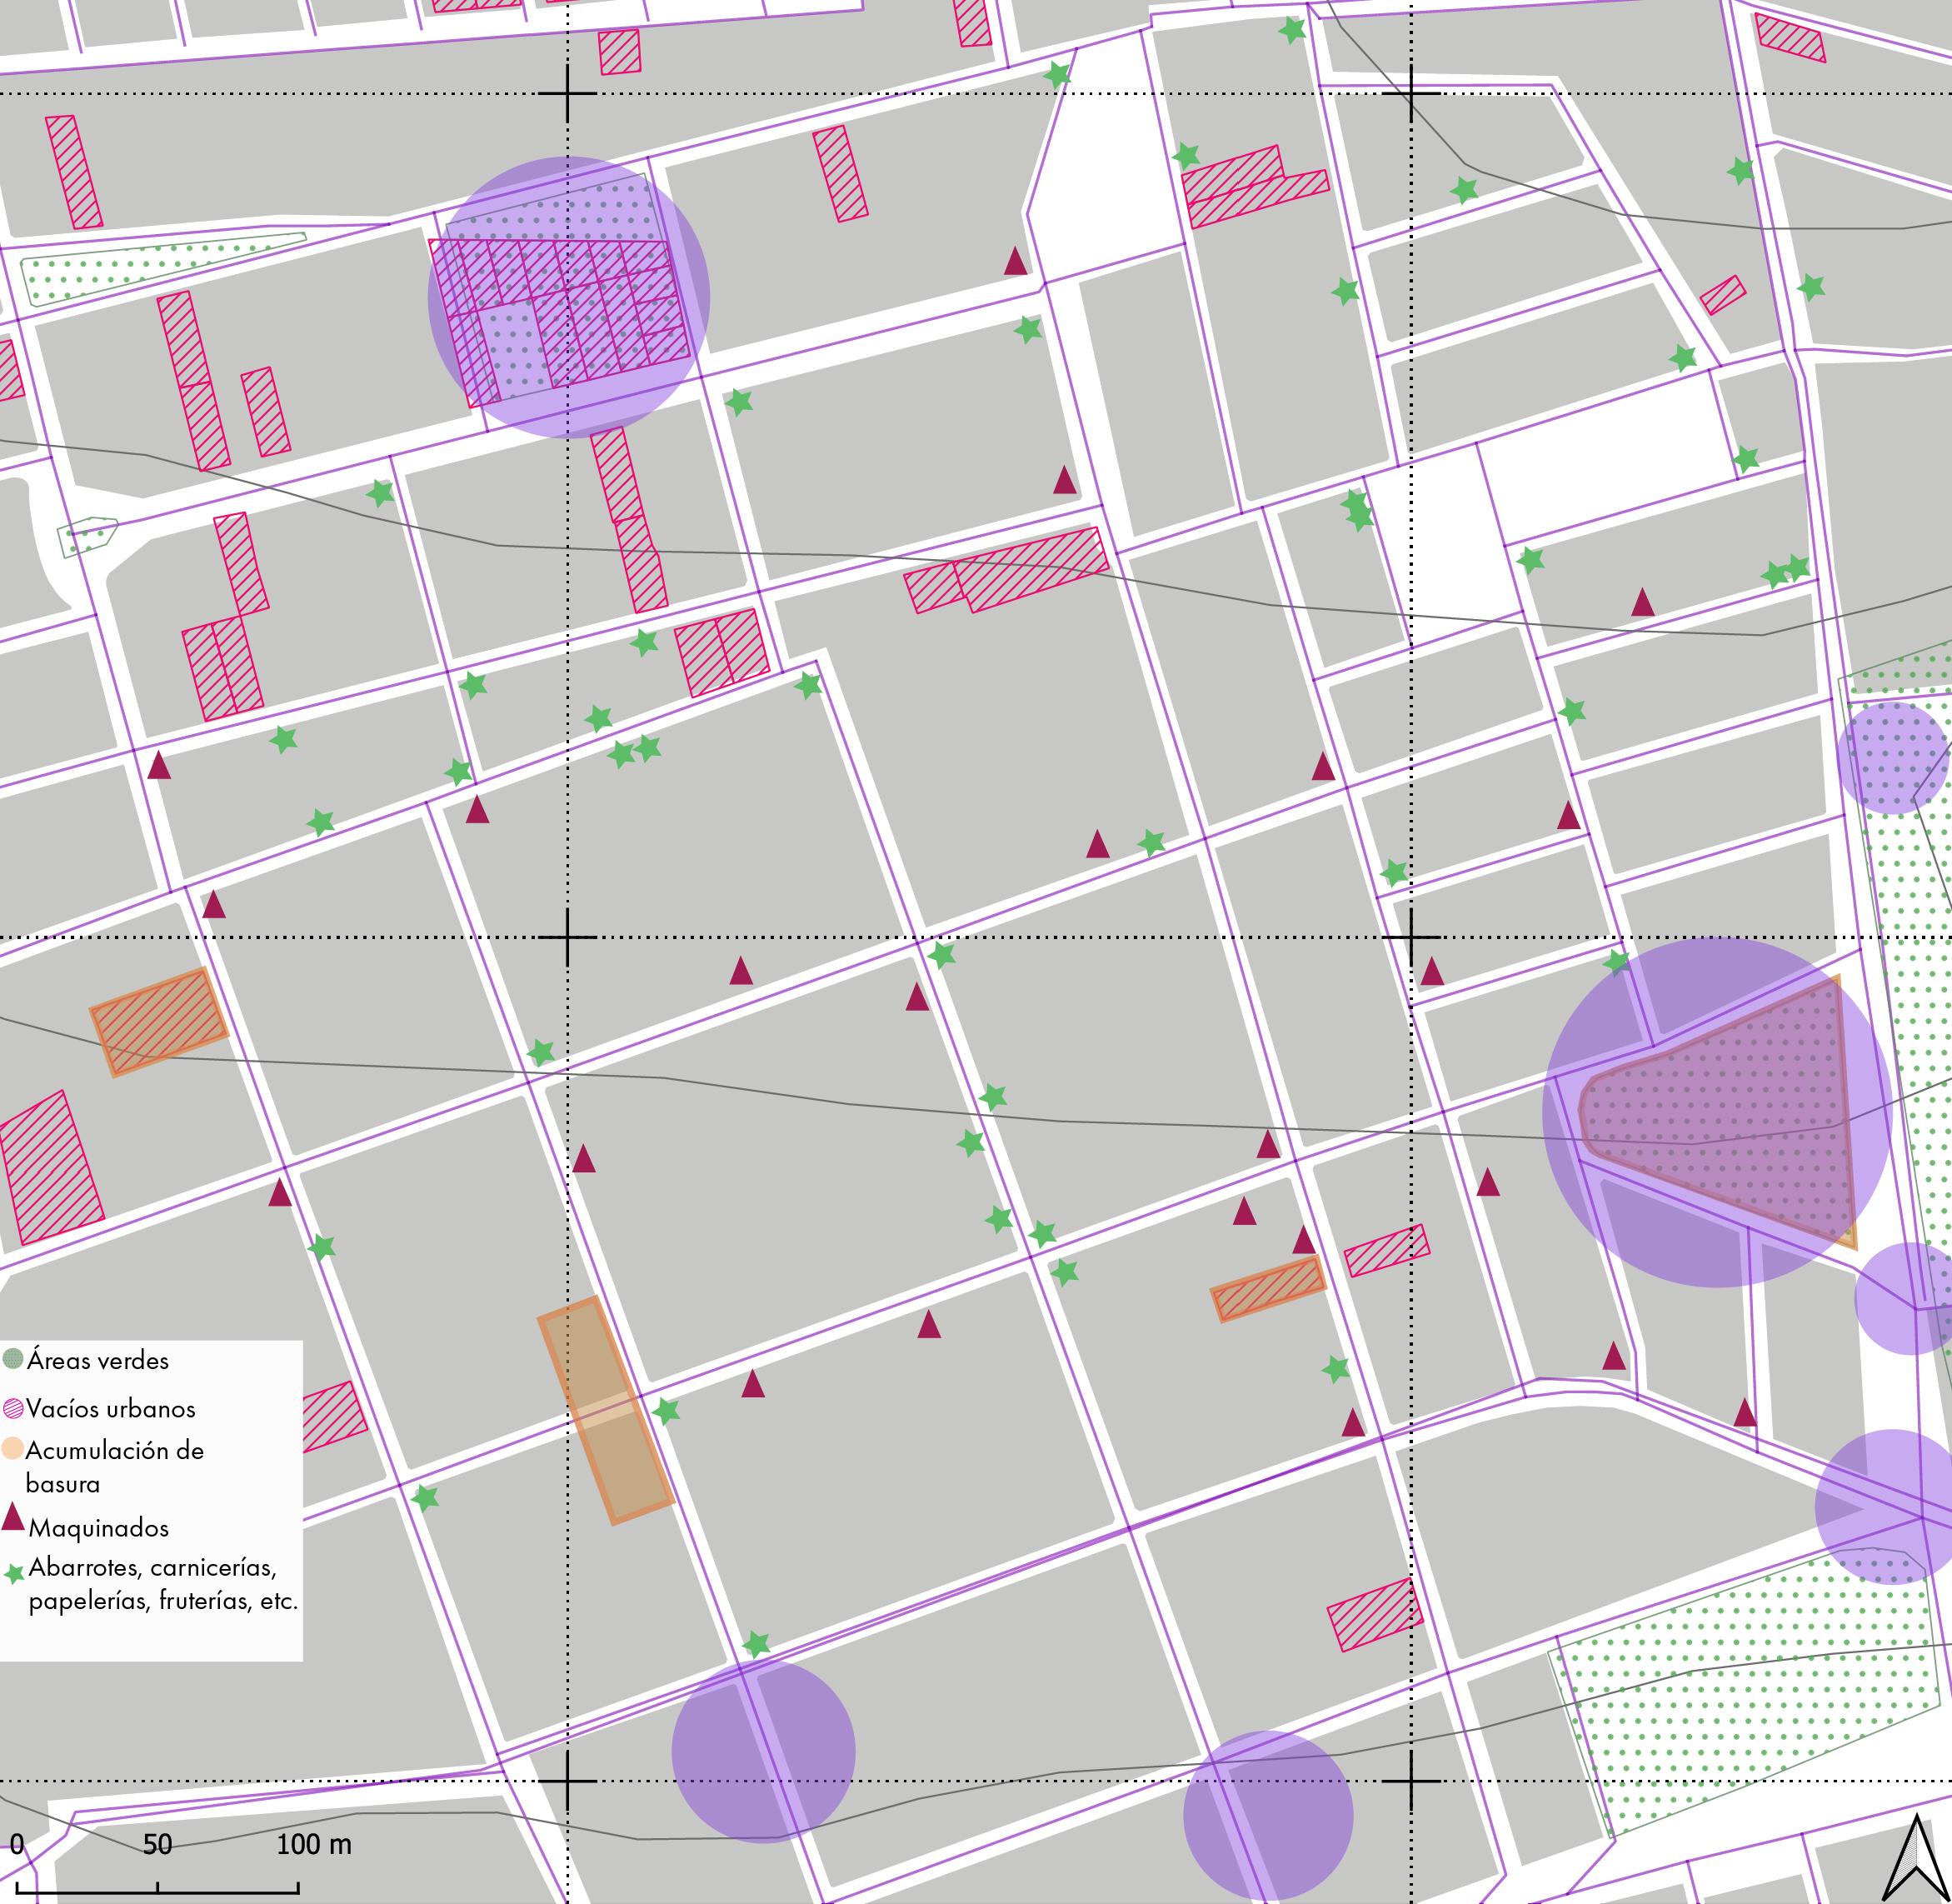The image size is (1952, 1904).
Task: Click the "100 m" scale bar label
Action: pos(313,1845)
